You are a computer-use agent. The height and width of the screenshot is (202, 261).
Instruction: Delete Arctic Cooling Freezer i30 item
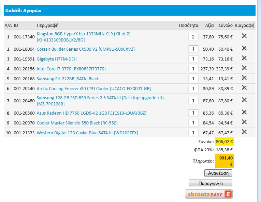(244, 87)
